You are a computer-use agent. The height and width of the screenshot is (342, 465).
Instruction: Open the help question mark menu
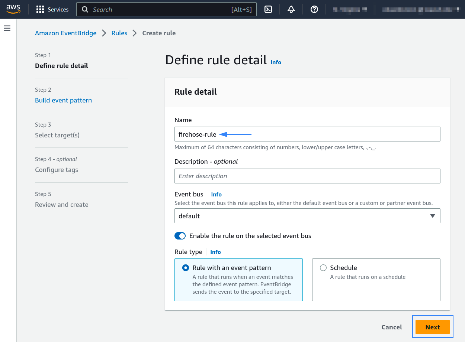314,10
